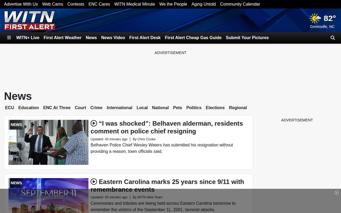
Task: Go to Contests page
Action: (76, 4)
